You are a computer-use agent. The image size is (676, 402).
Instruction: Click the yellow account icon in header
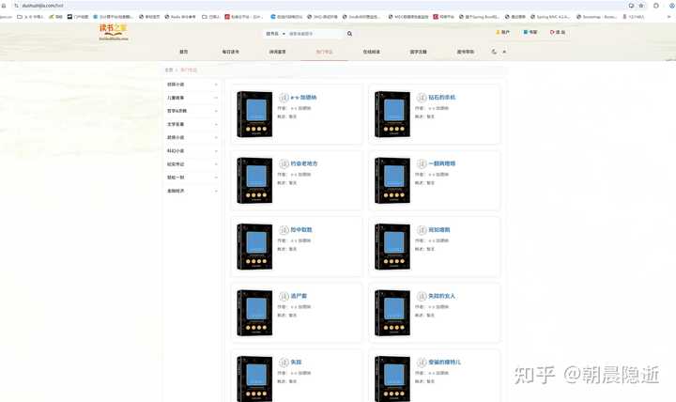point(498,32)
